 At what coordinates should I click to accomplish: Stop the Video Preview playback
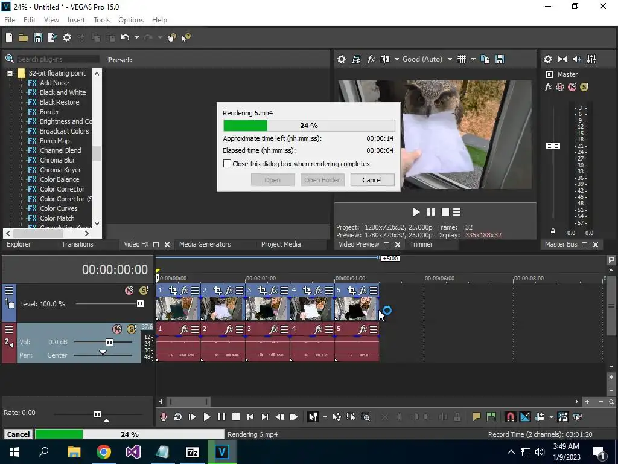[x=445, y=212]
